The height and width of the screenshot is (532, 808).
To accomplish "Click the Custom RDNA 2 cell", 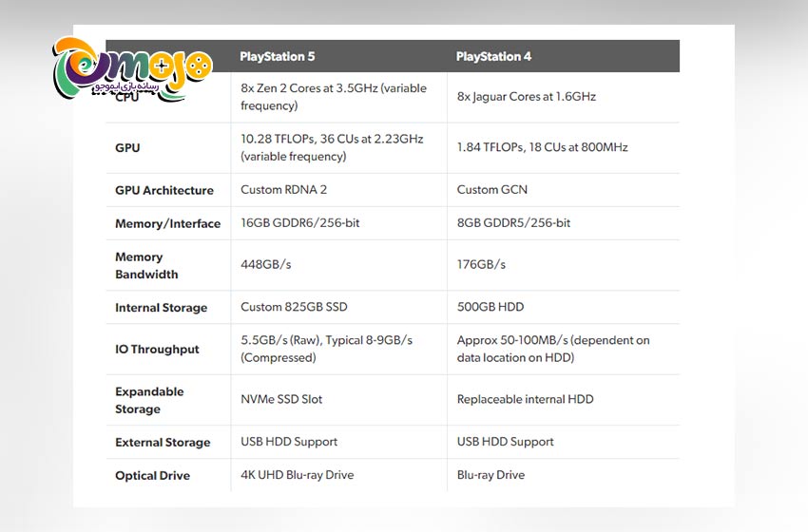I will coord(283,189).
